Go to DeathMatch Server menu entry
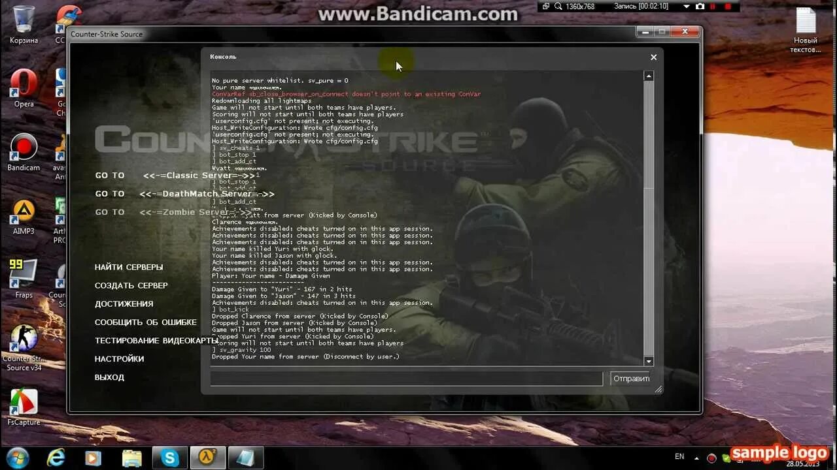The width and height of the screenshot is (837, 470). coord(185,194)
